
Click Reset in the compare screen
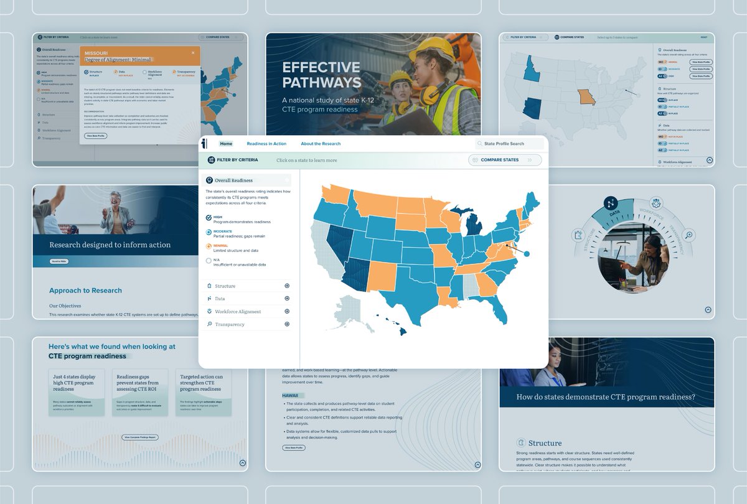pos(704,37)
